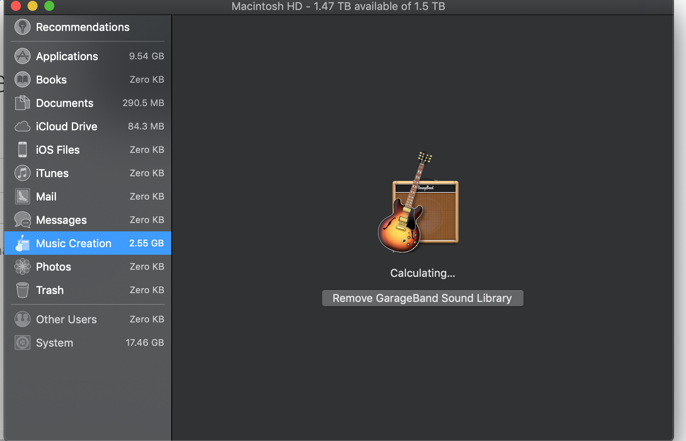Click the Other Users people icon
The image size is (686, 441).
(x=23, y=319)
